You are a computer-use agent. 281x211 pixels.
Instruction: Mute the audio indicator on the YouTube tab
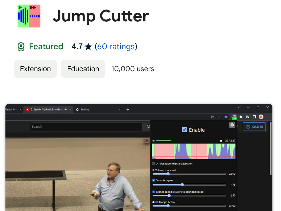(65, 109)
